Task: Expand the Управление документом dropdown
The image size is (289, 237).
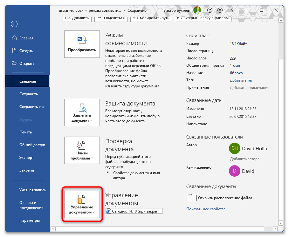Action: pyautogui.click(x=82, y=204)
